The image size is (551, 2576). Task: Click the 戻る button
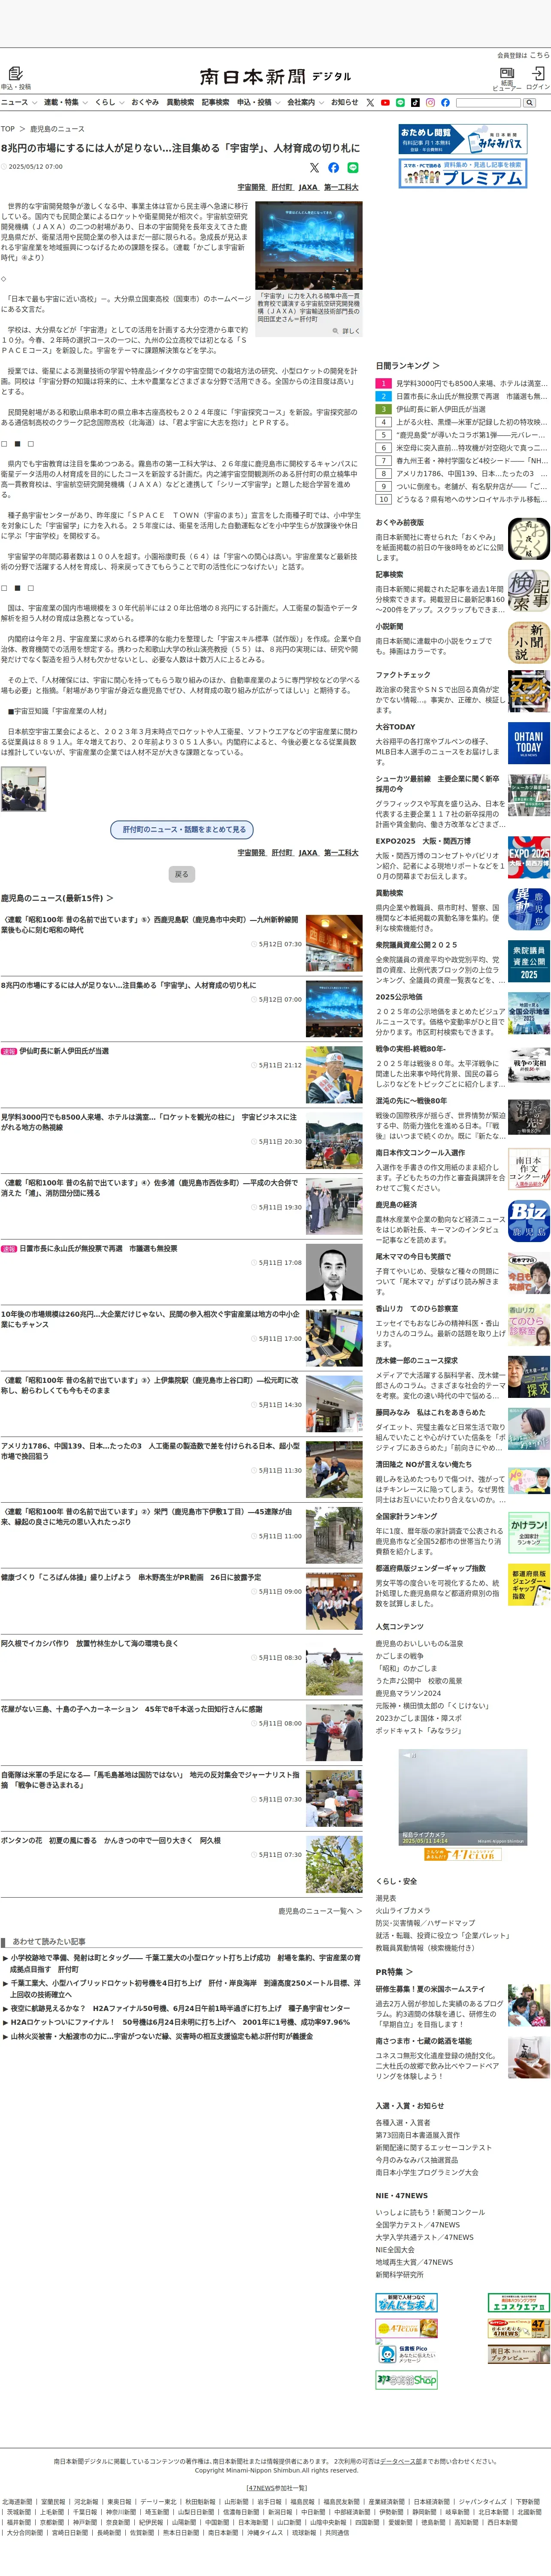click(x=181, y=874)
